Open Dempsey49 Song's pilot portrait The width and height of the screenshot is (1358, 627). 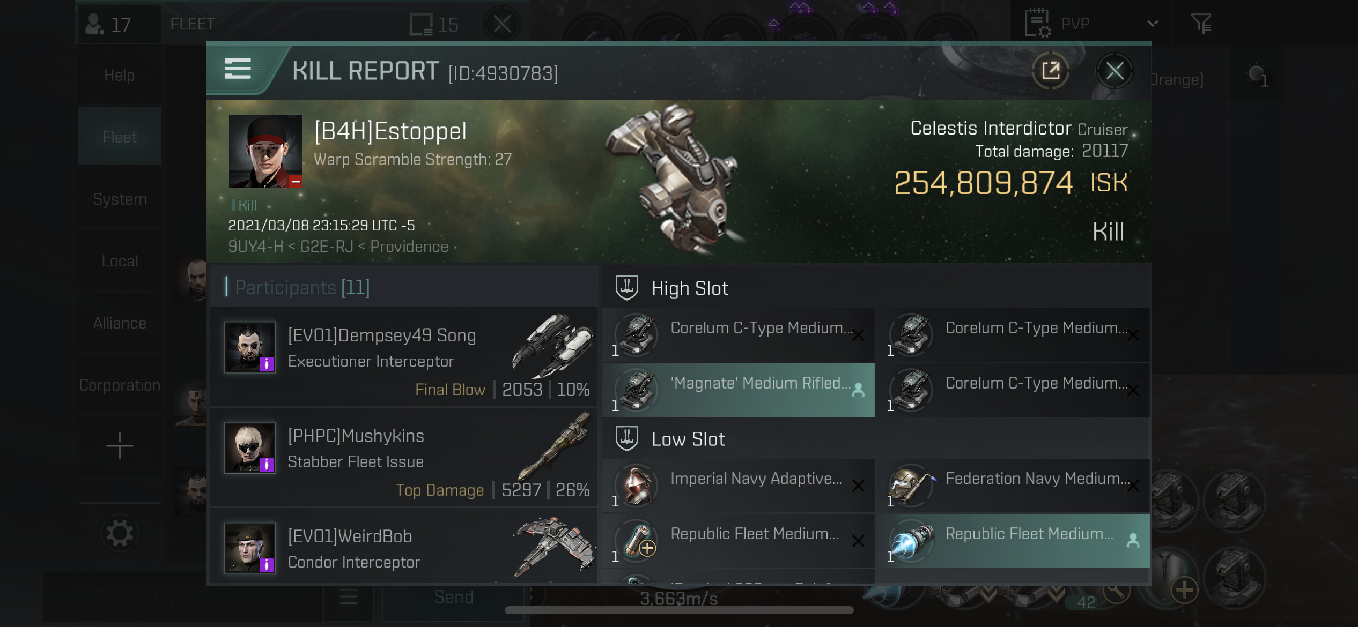[x=250, y=347]
